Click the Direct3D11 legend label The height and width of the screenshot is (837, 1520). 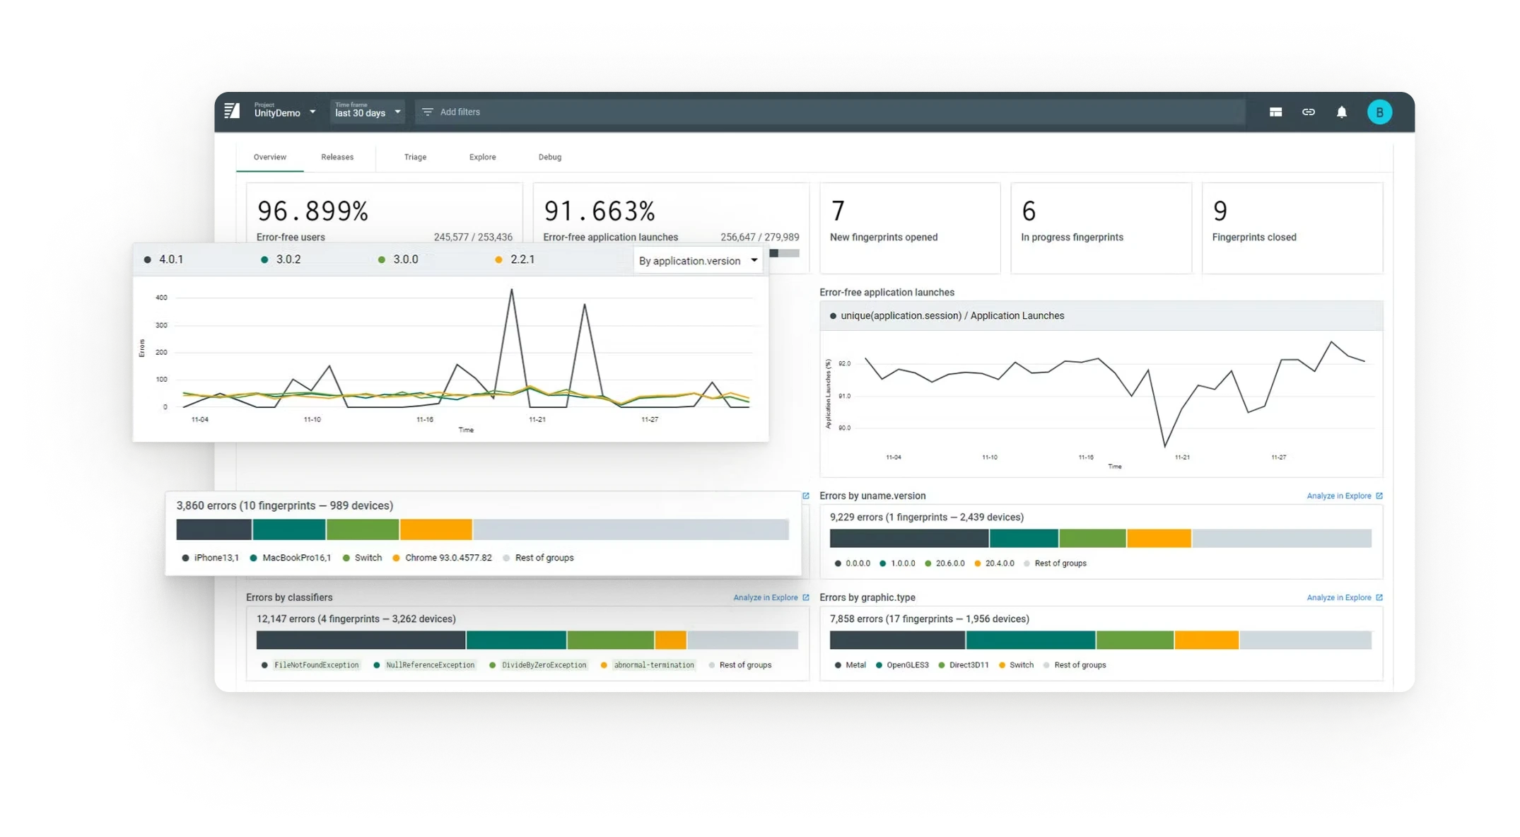[969, 665]
